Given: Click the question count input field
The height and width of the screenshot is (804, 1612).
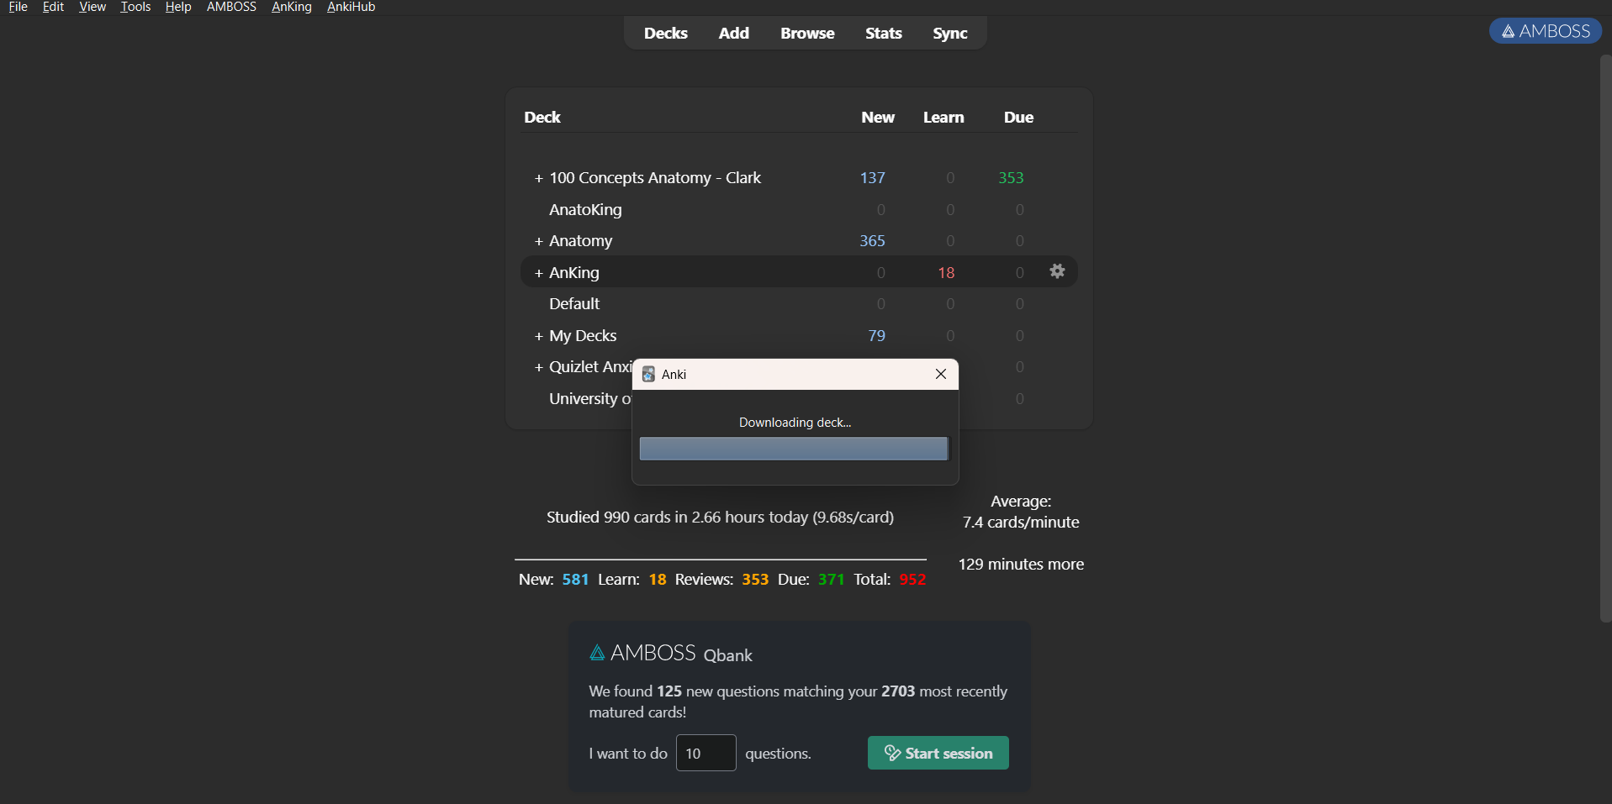Looking at the screenshot, I should pos(706,753).
